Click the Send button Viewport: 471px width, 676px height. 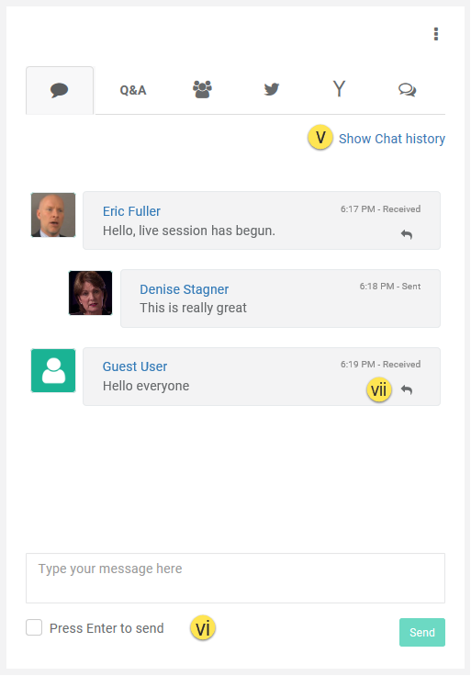[x=422, y=633]
